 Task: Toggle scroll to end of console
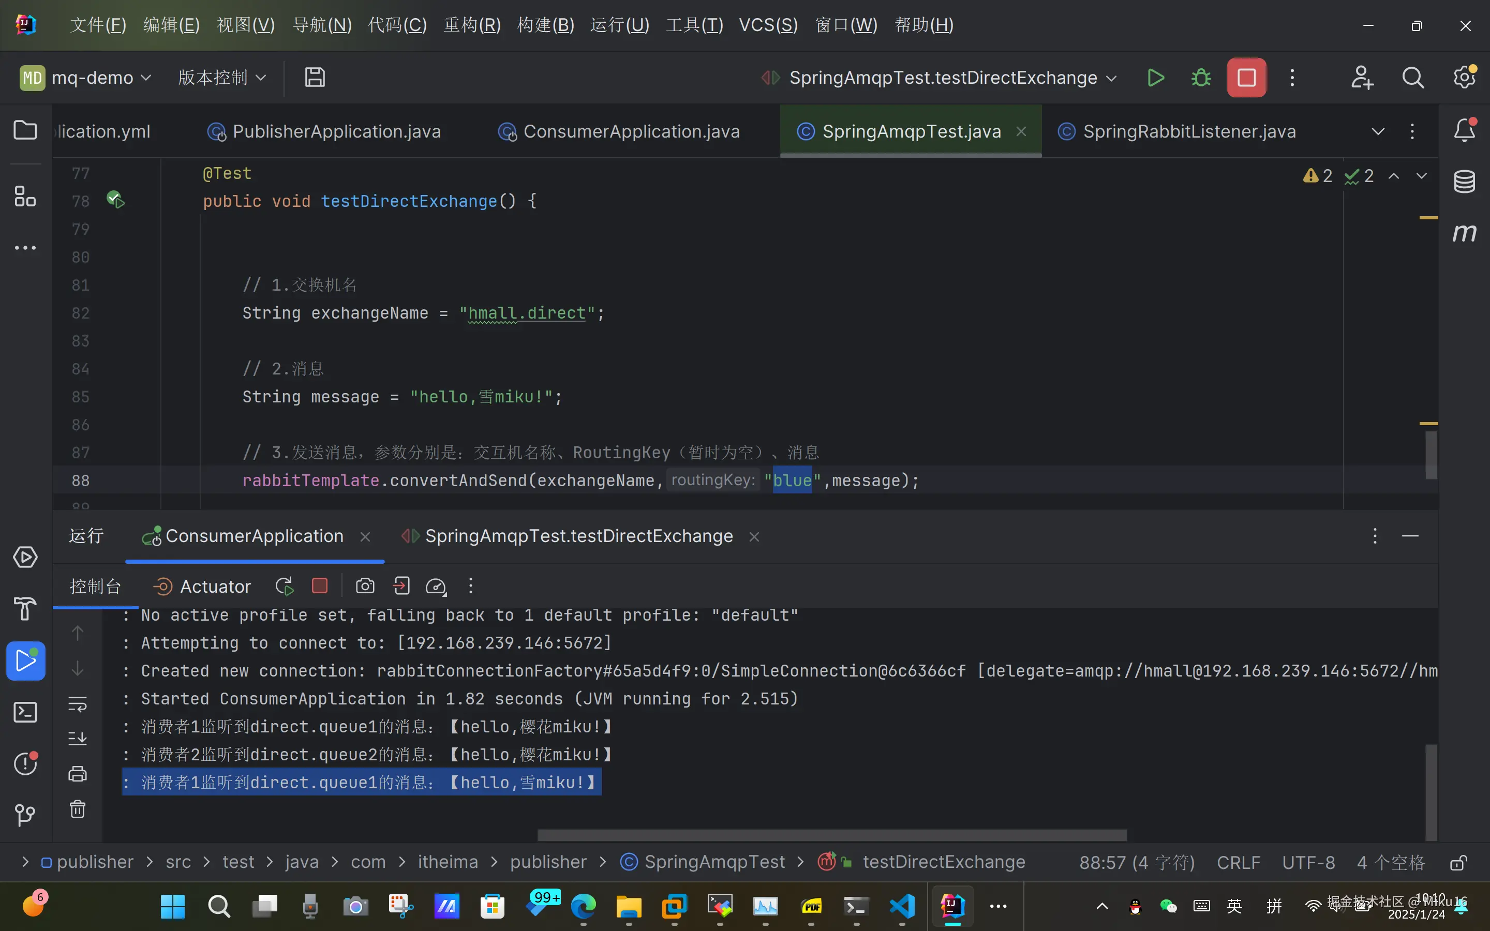(78, 738)
